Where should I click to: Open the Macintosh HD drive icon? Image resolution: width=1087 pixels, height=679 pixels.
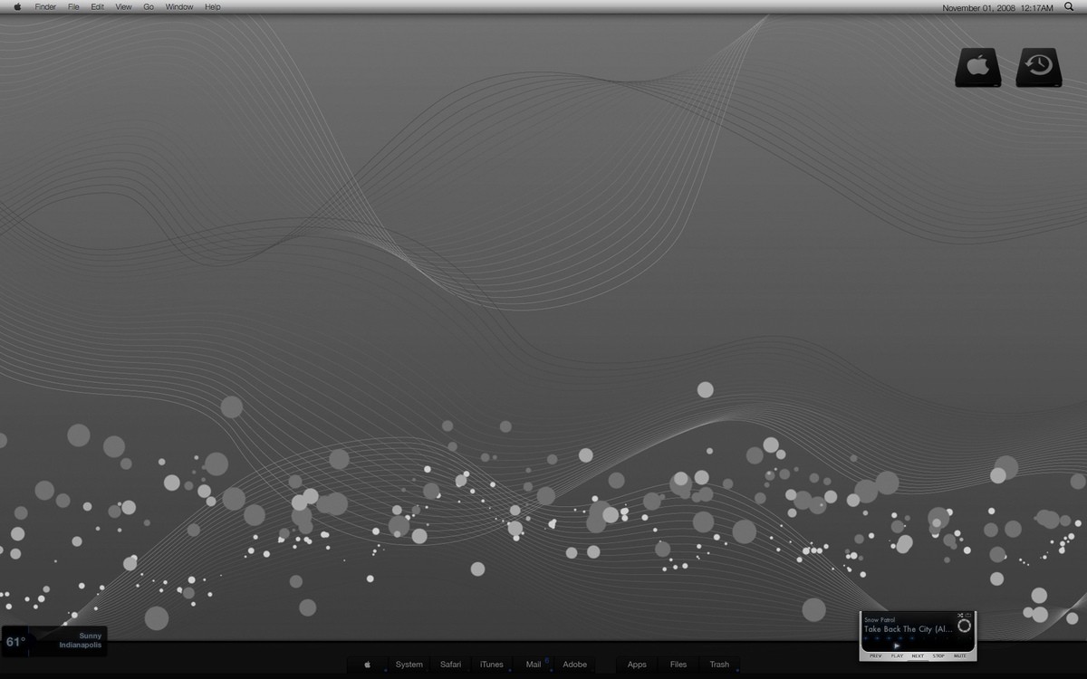977,68
